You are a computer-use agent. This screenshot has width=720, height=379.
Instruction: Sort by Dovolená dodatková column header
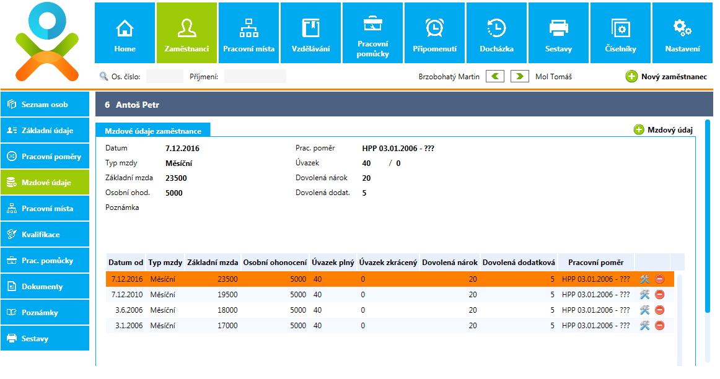coord(519,263)
